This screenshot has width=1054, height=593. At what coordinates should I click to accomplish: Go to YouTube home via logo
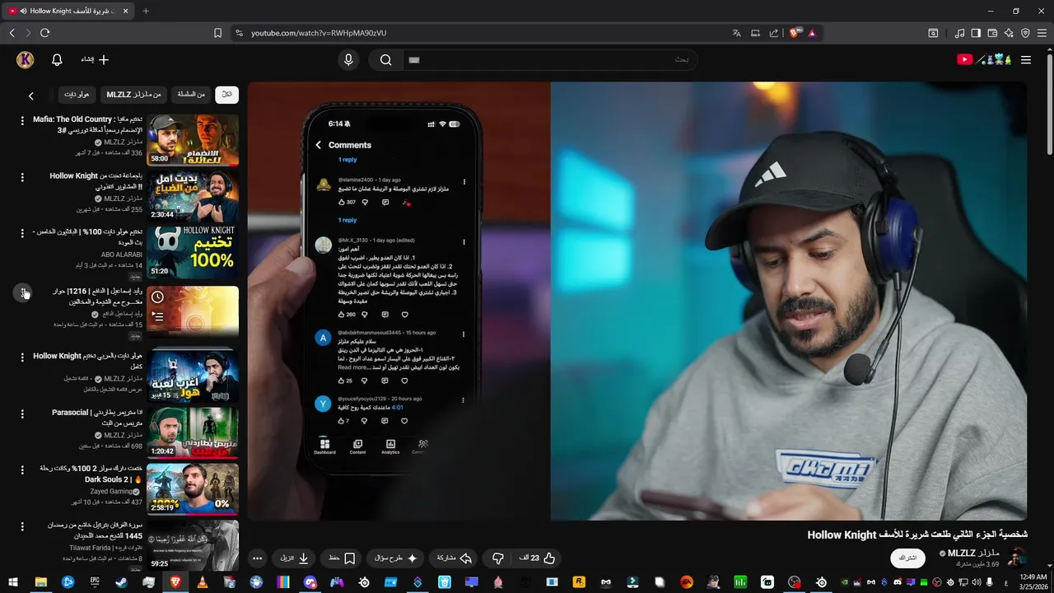pos(985,59)
